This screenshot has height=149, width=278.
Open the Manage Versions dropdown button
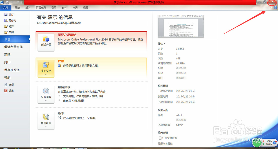click(x=46, y=121)
